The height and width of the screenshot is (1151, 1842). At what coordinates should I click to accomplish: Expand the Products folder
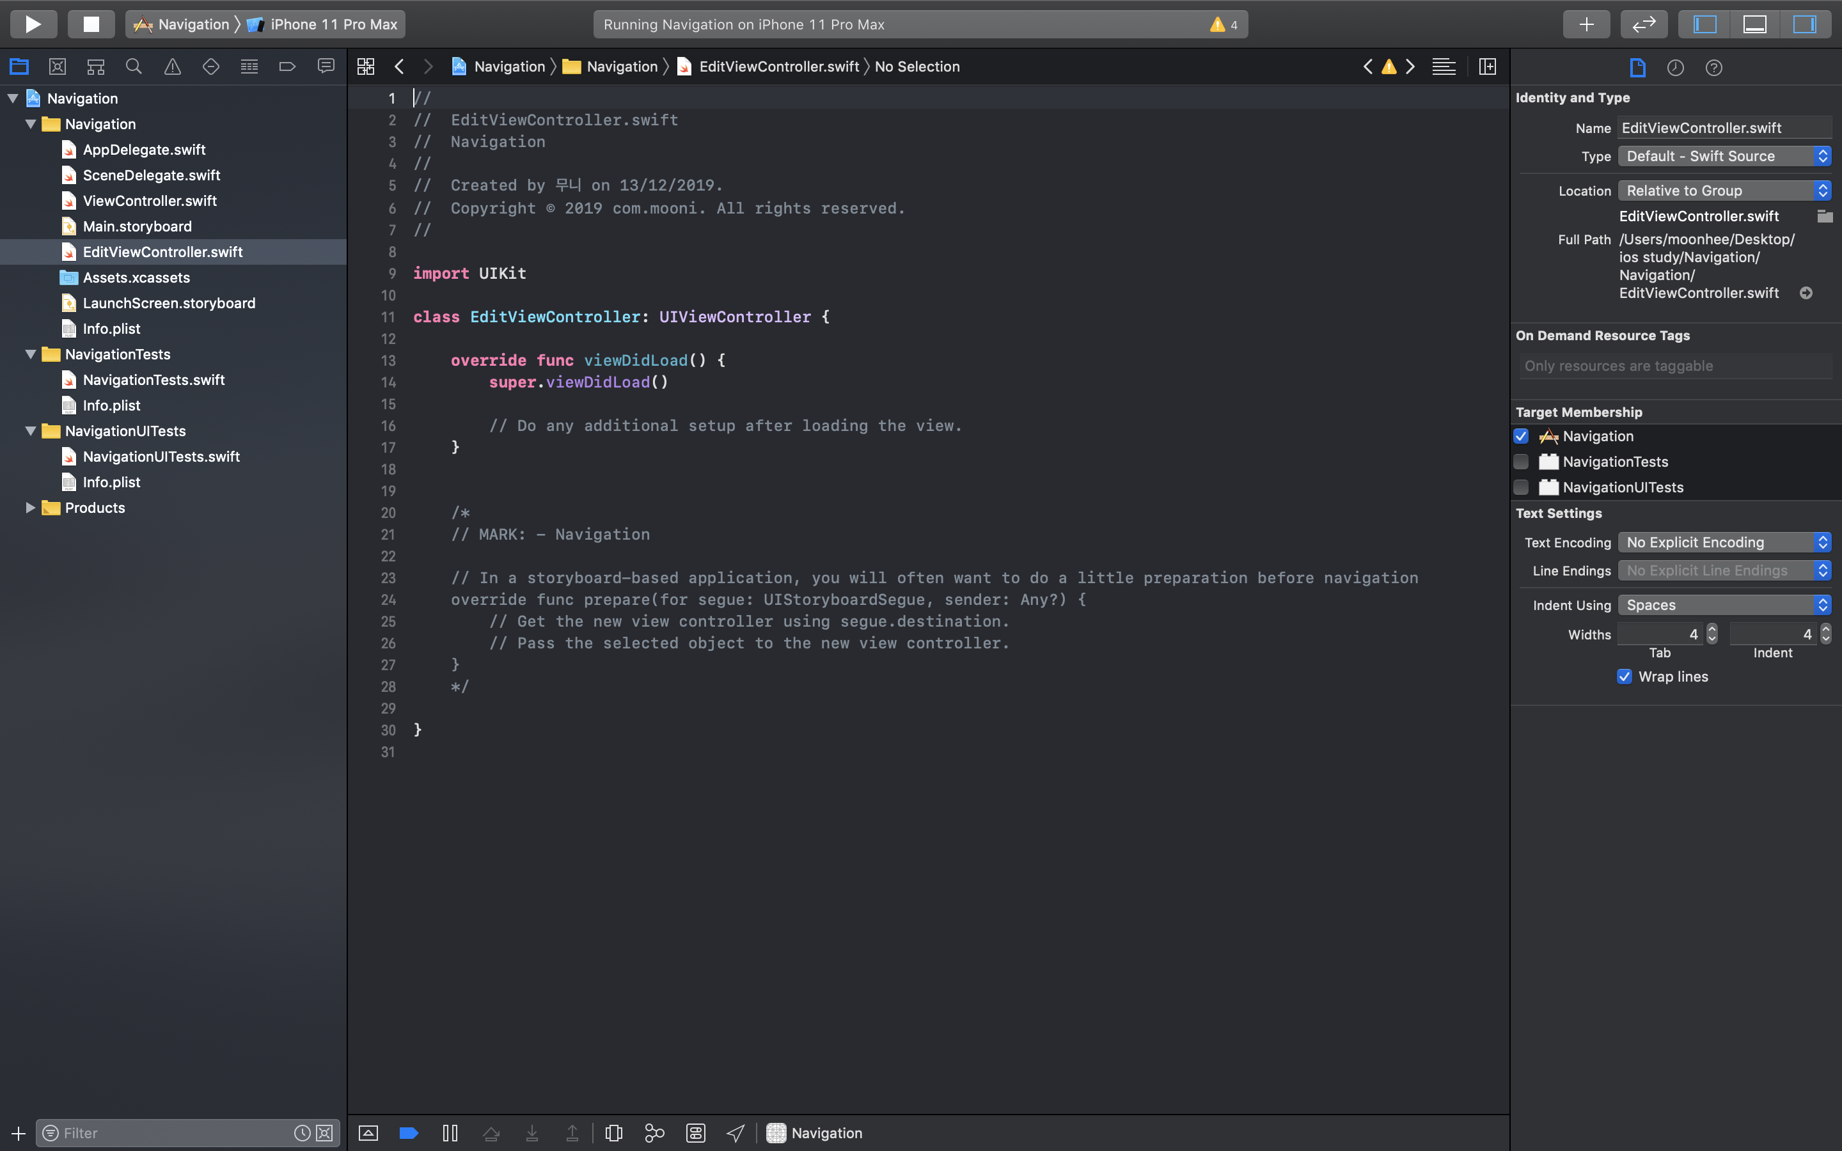click(x=31, y=508)
